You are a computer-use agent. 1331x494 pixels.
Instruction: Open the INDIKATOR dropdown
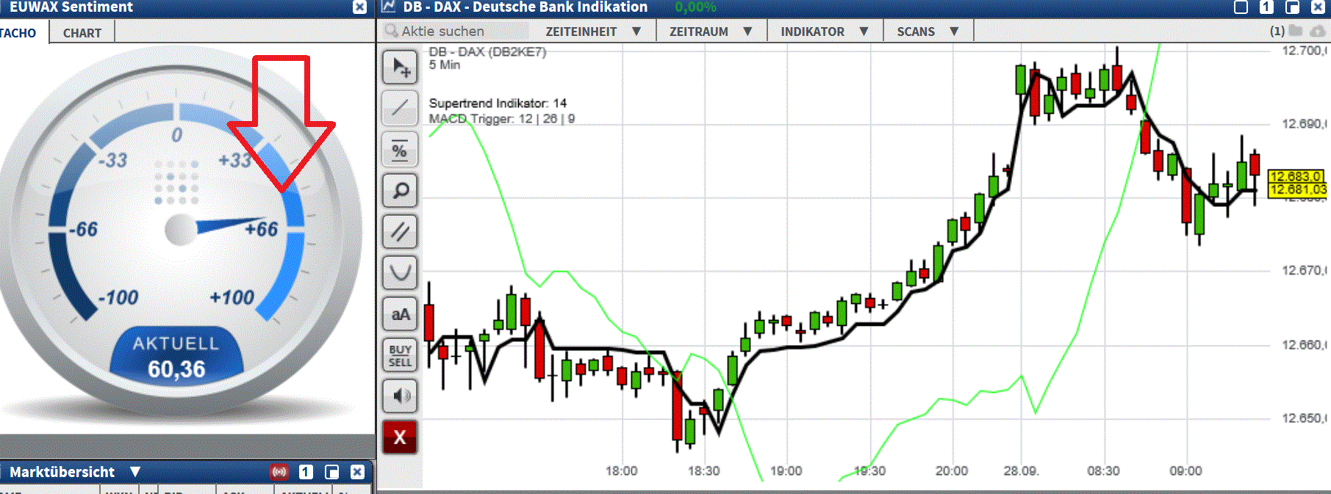point(824,32)
